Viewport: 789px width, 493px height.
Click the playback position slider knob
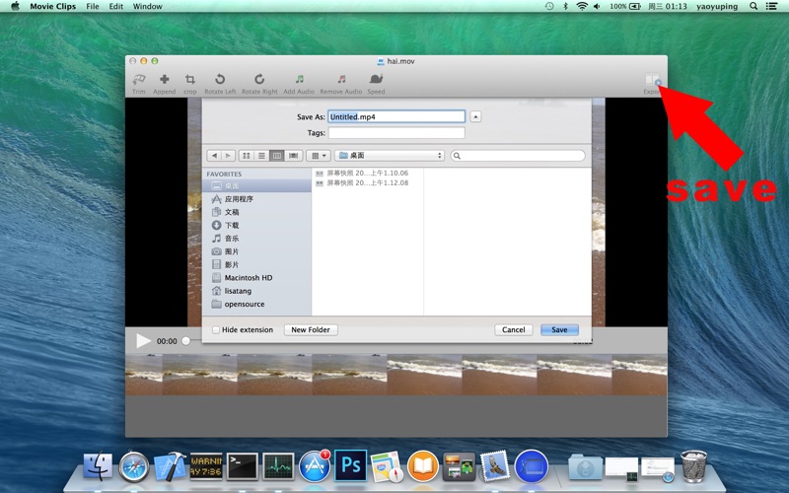point(186,340)
